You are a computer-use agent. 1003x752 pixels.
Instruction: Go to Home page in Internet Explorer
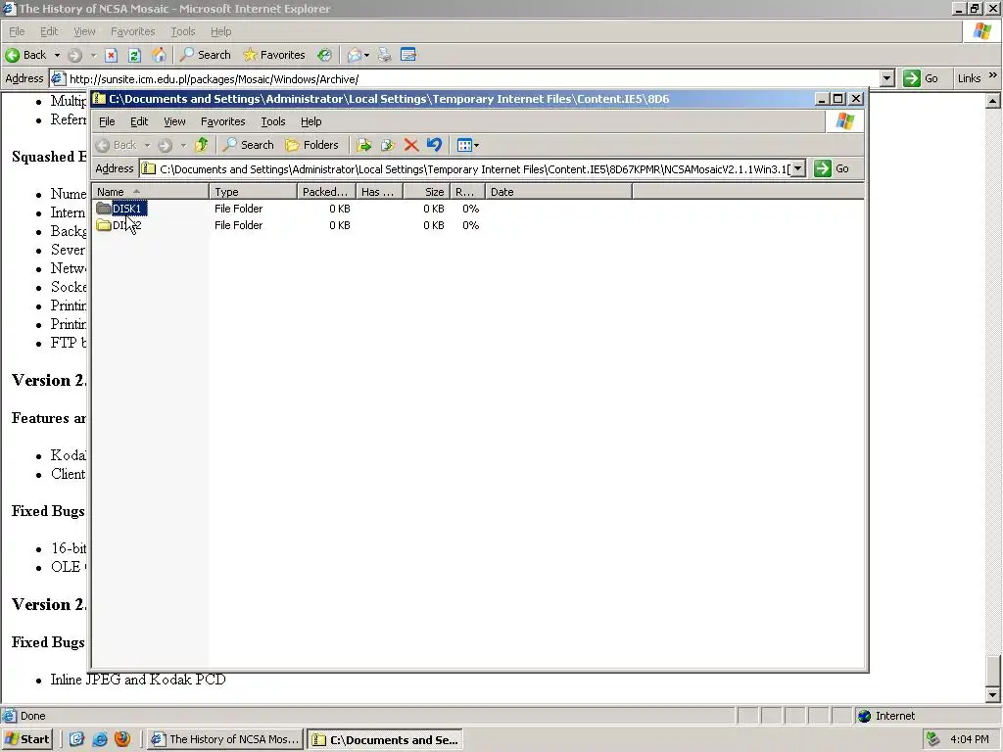tap(159, 55)
